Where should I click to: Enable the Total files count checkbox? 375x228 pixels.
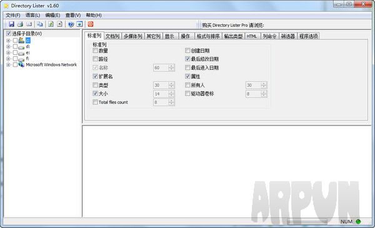[95, 102]
